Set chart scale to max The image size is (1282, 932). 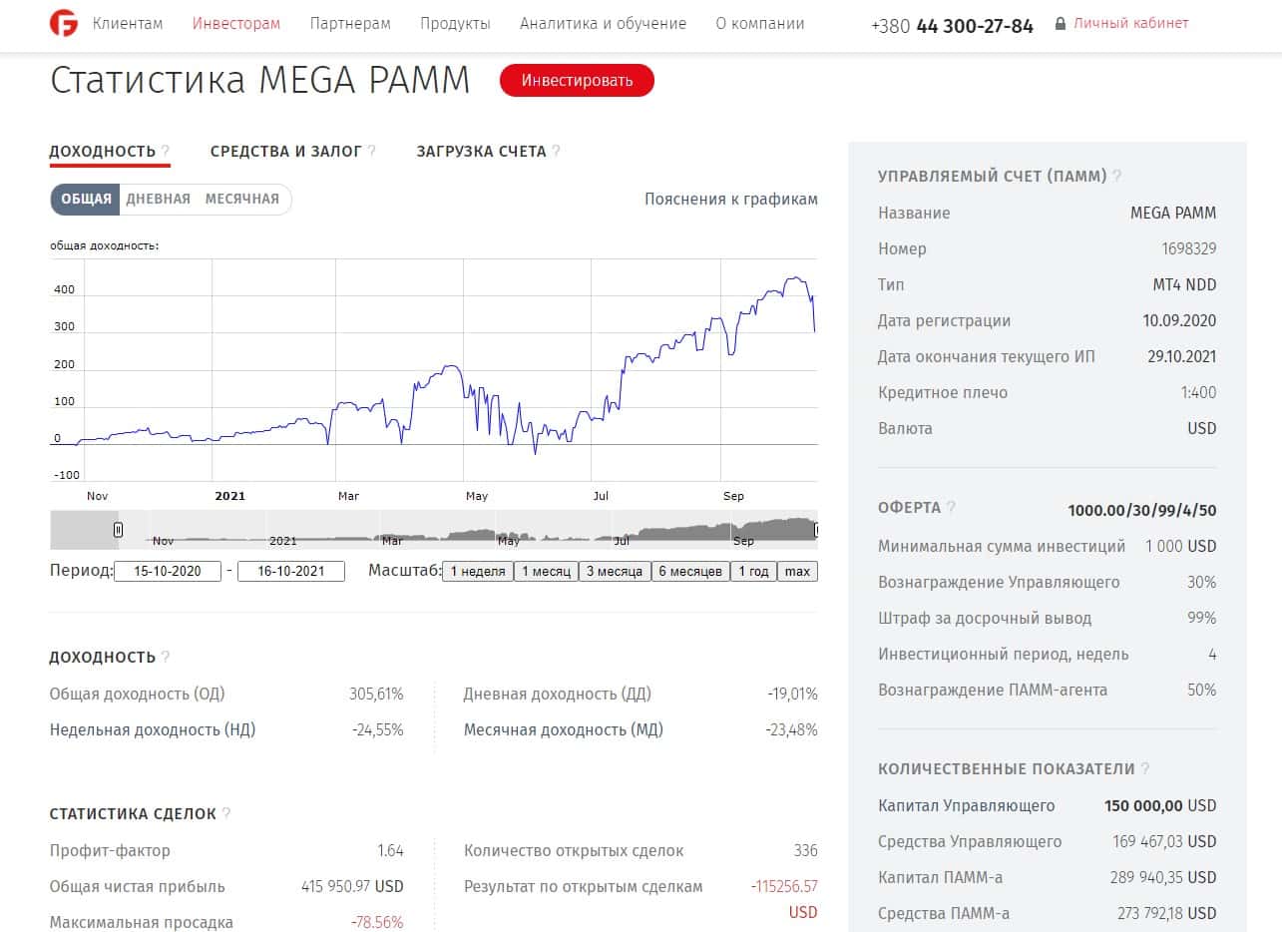pyautogui.click(x=798, y=572)
